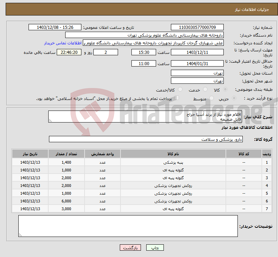Click quantity 3,000 in row 7
This screenshot has width=278, height=257.
pyautogui.click(x=66, y=209)
